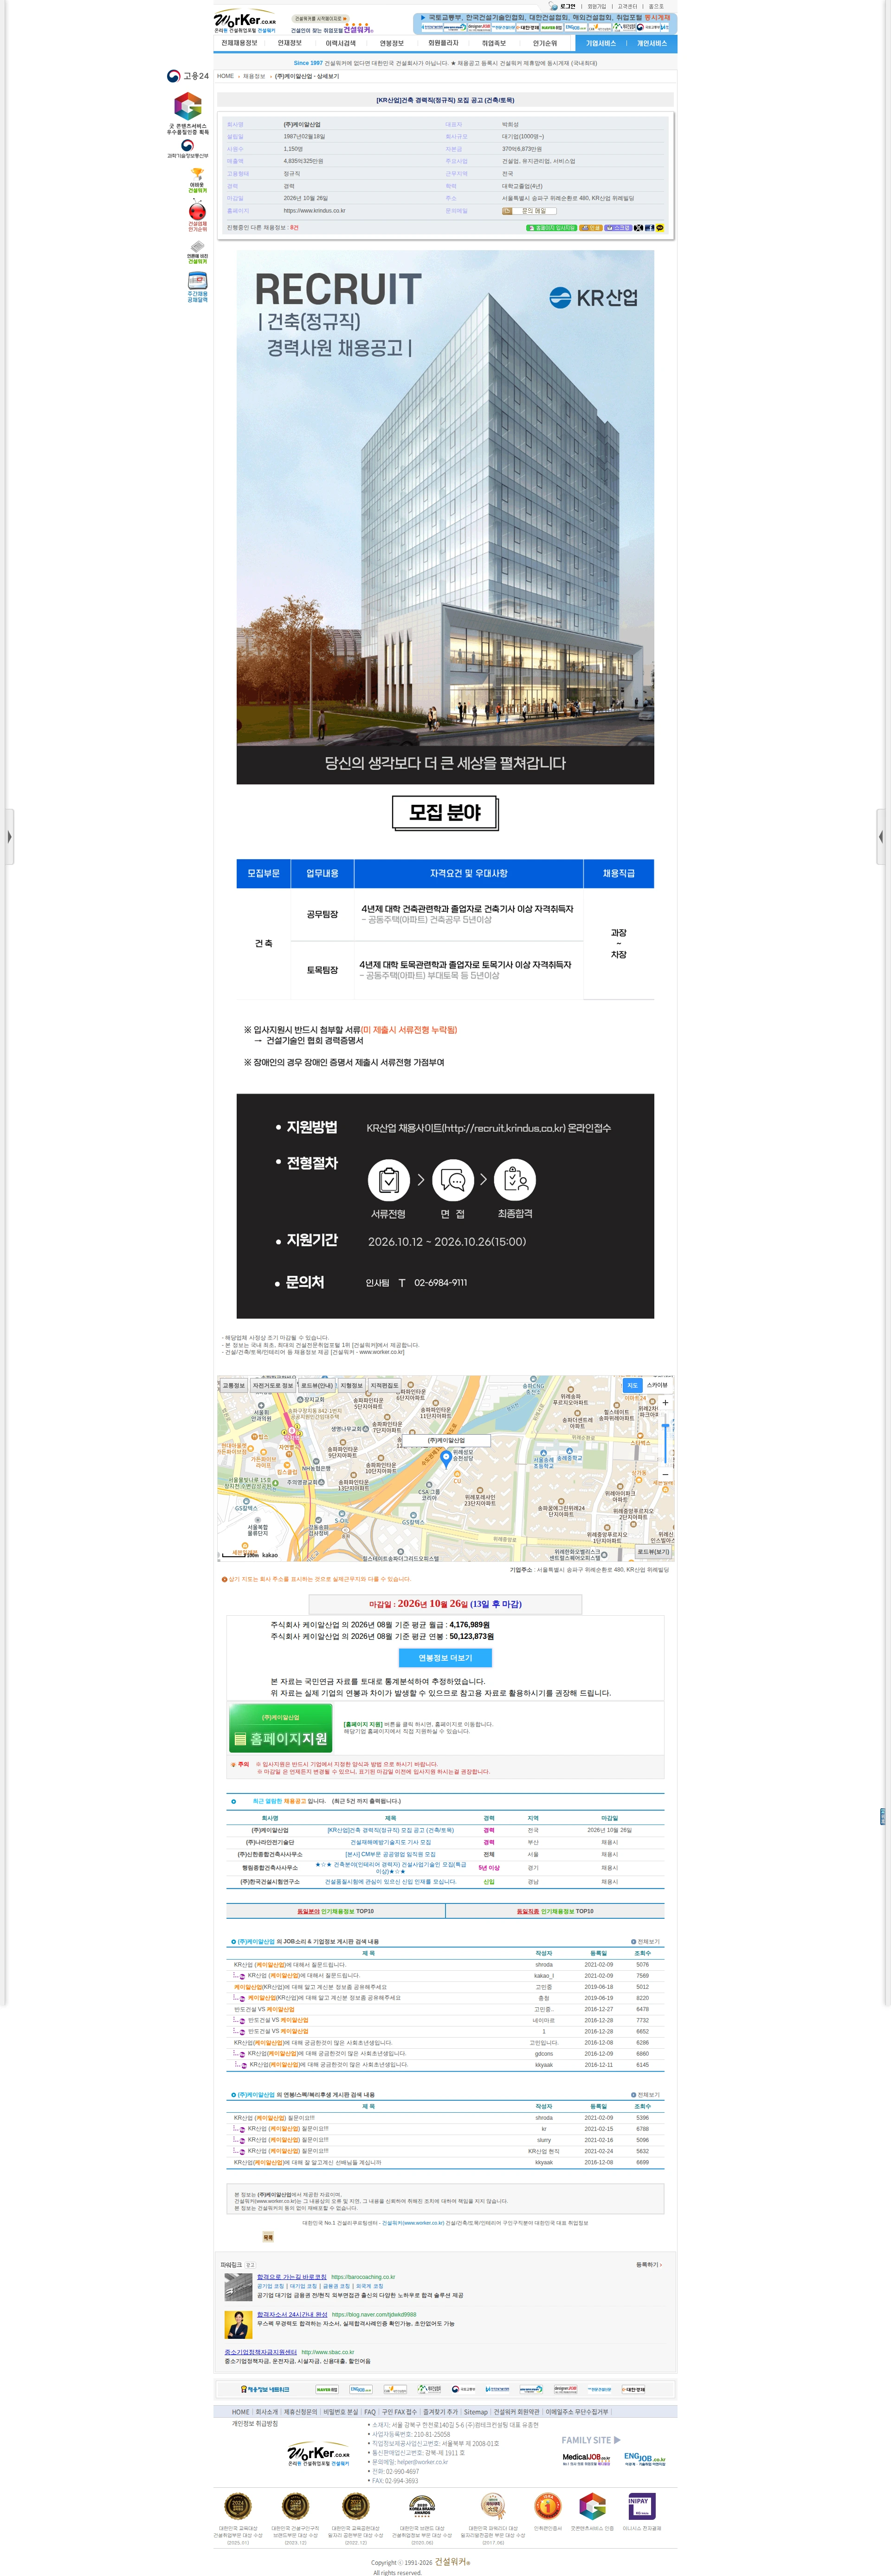
Task: Click the 굿콘텐츠서비스 certification icon in sidebar
Action: [x=188, y=113]
